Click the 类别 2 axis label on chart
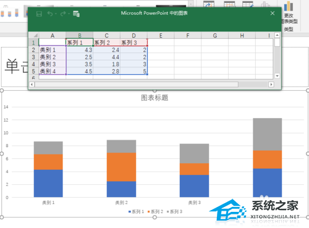309x228 pixels. click(x=121, y=203)
